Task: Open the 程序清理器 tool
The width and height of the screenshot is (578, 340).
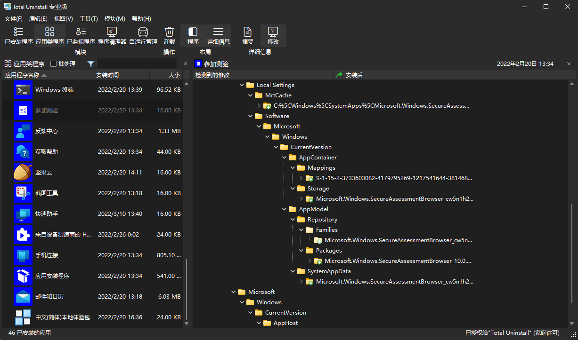Action: 112,36
